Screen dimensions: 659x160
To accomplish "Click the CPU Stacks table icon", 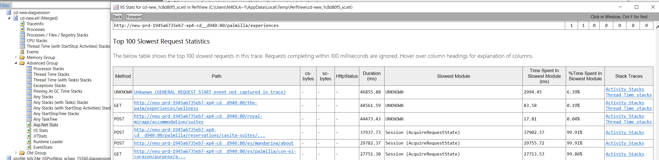I will tap(22, 41).
